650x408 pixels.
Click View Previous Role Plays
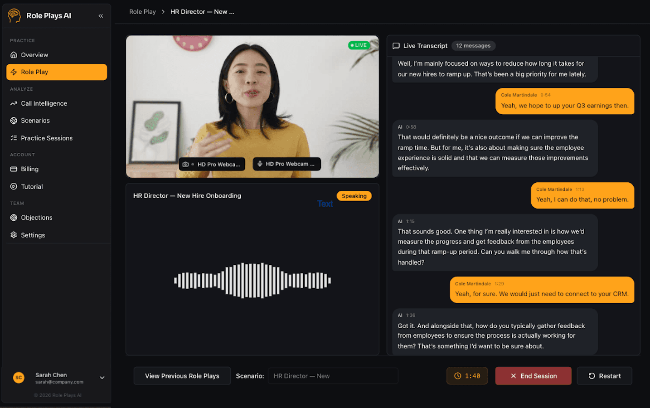pos(182,376)
